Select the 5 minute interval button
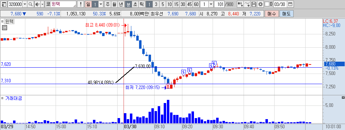The height and width of the screenshot is (130, 345). (x=163, y=4)
